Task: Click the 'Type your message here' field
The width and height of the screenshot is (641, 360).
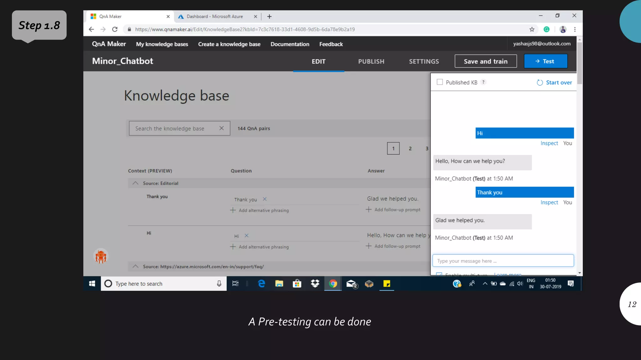Action: [503, 261]
